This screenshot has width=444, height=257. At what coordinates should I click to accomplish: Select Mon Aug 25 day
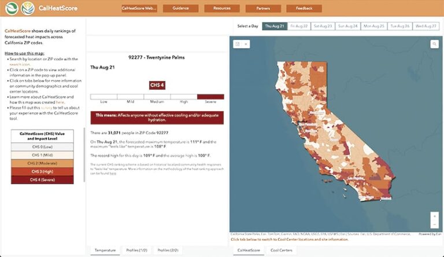click(374, 26)
